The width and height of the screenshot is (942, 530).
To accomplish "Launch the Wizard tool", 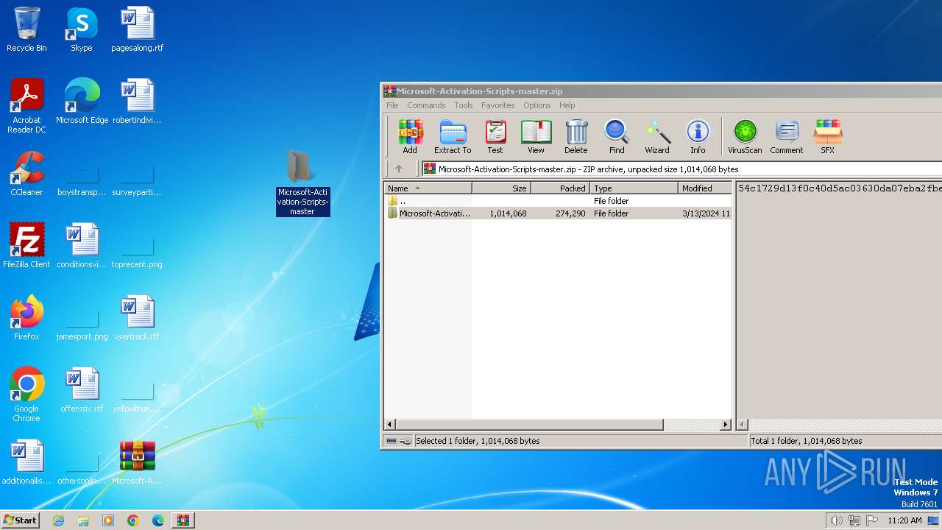I will pos(657,137).
